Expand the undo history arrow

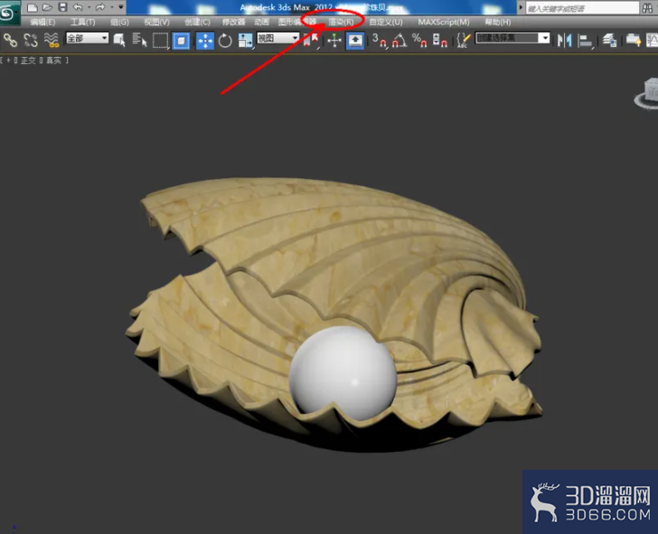coord(89,7)
